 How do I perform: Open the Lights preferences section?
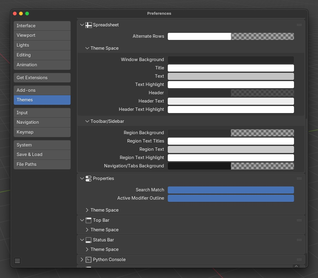tap(42, 45)
